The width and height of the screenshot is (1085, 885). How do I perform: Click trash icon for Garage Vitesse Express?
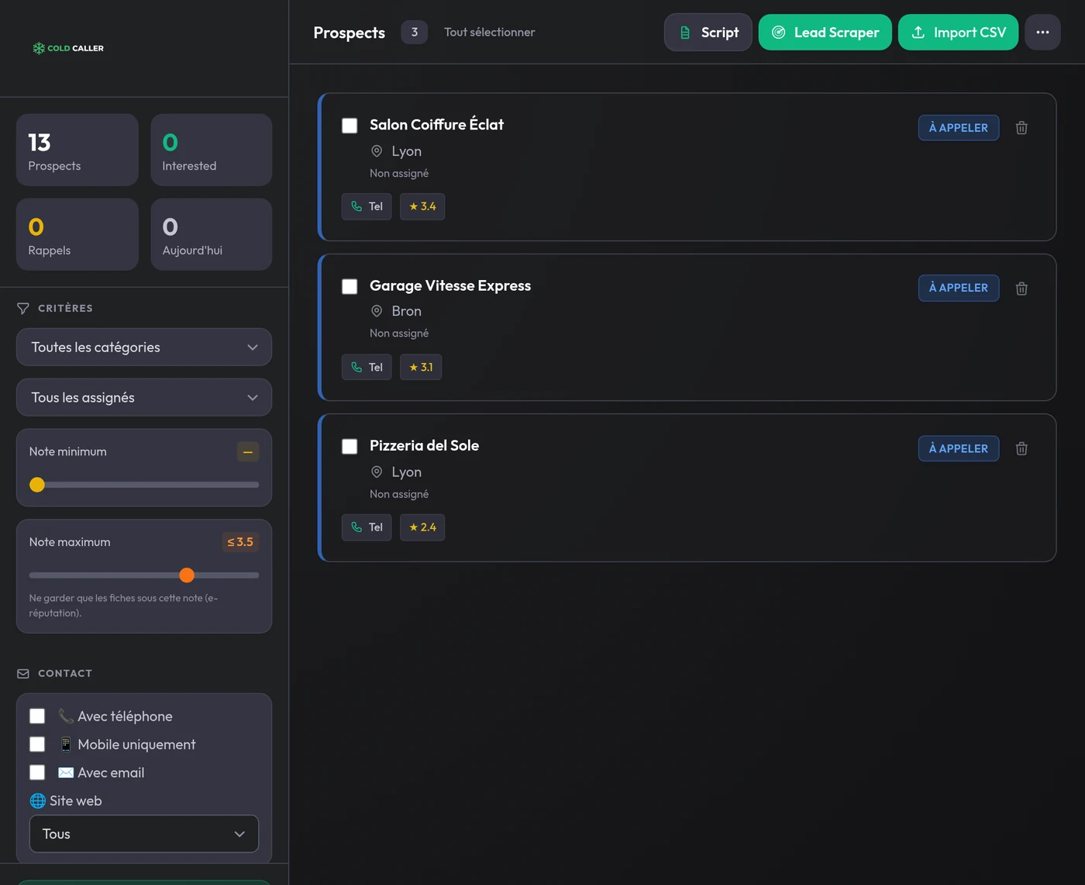(x=1021, y=289)
